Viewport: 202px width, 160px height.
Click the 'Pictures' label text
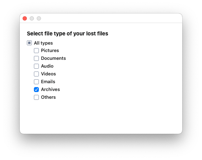pyautogui.click(x=50, y=51)
